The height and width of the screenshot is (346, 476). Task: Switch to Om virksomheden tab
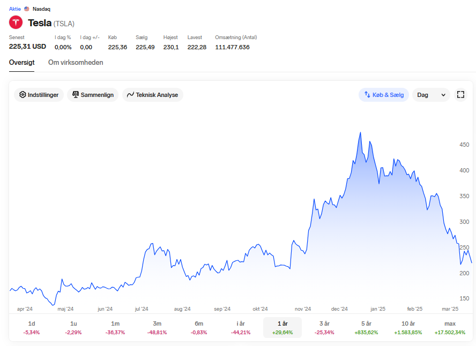pos(76,63)
